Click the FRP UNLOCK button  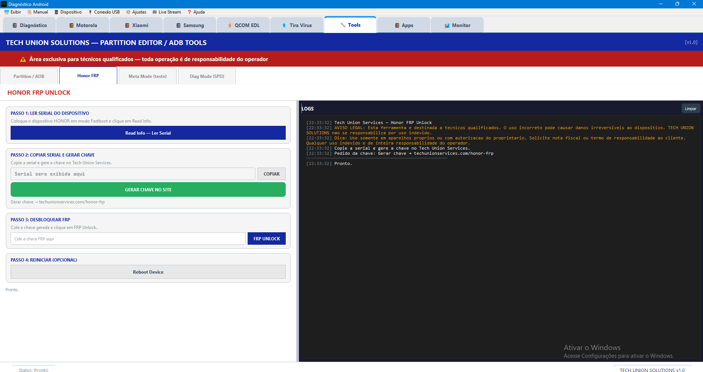[x=267, y=239]
